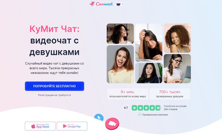This screenshot has height=137, width=222.
Task: Open the language selector with Russian flag
Action: pyautogui.click(x=120, y=4)
